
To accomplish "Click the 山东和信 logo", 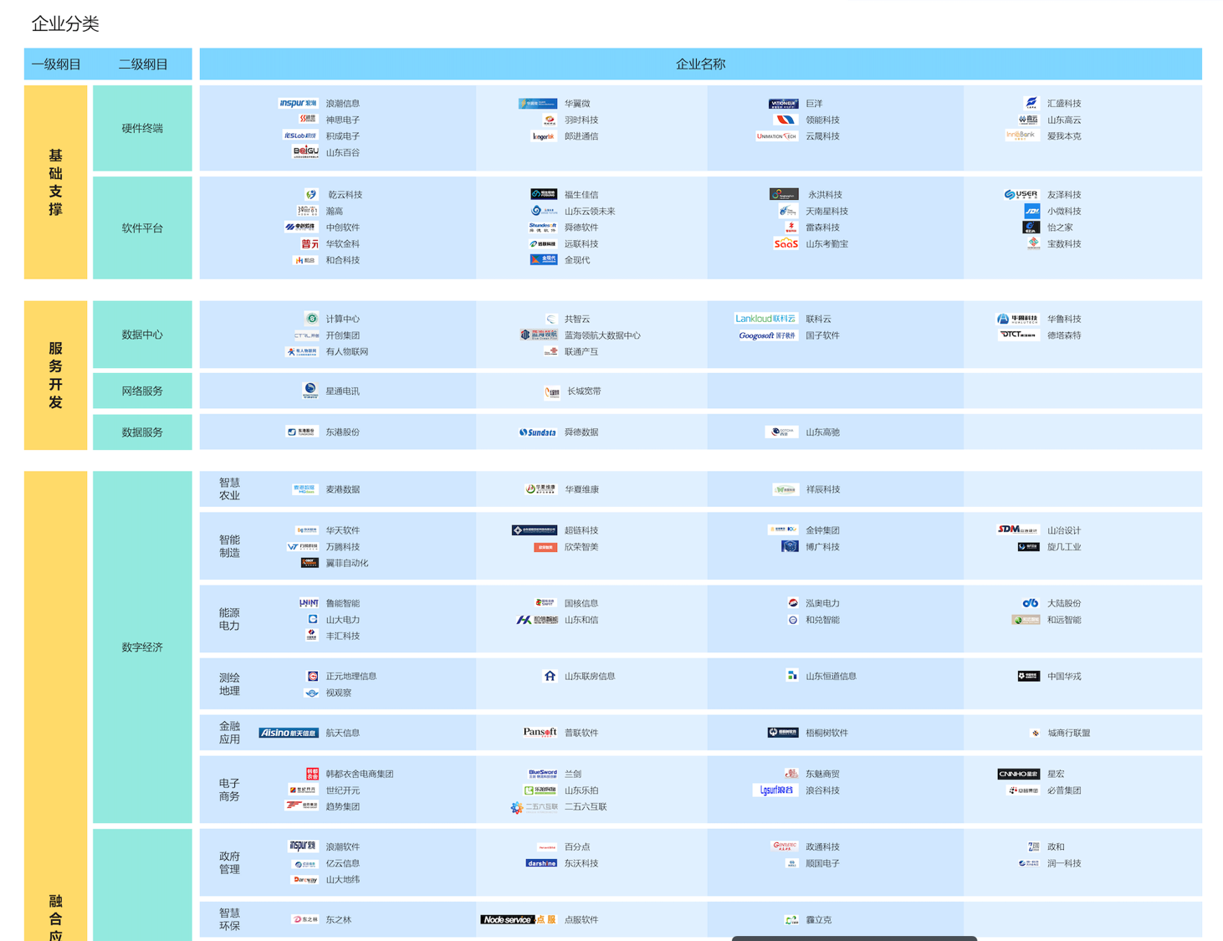I will pyautogui.click(x=536, y=620).
